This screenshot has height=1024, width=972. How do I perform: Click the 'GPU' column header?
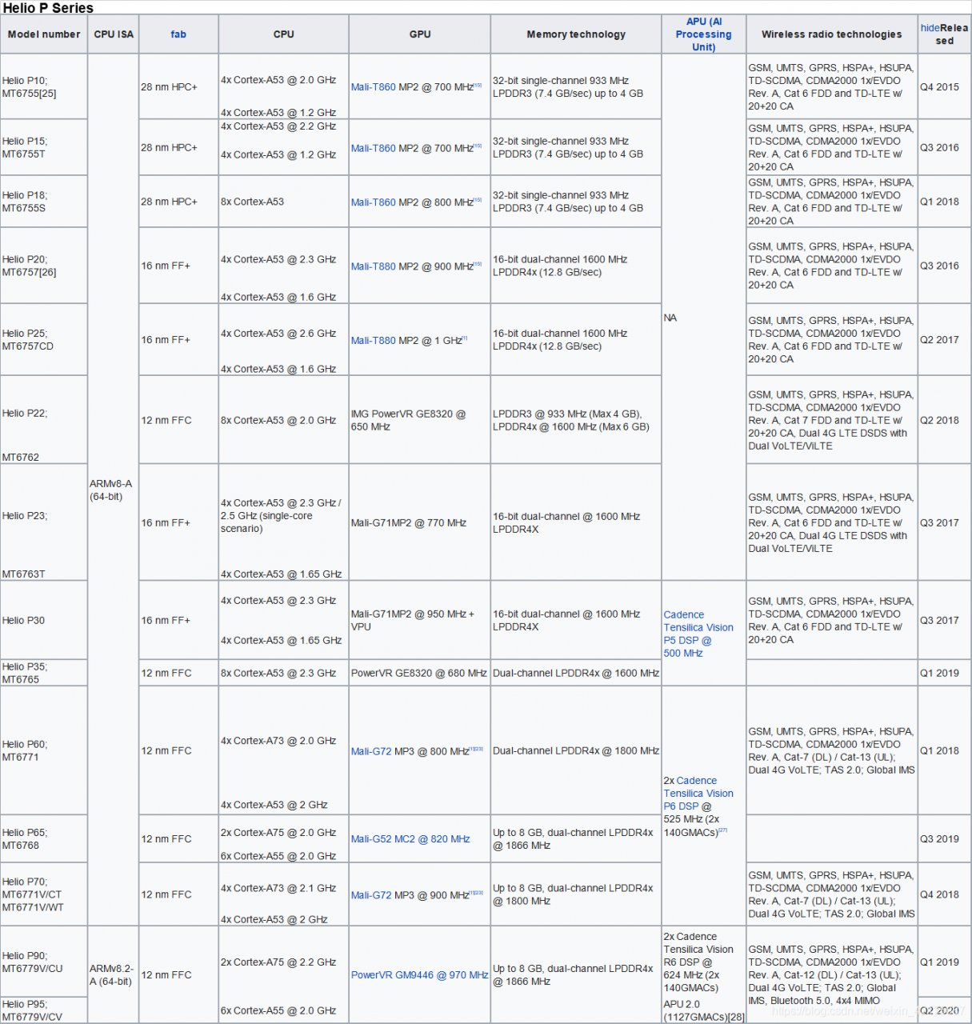(x=420, y=34)
